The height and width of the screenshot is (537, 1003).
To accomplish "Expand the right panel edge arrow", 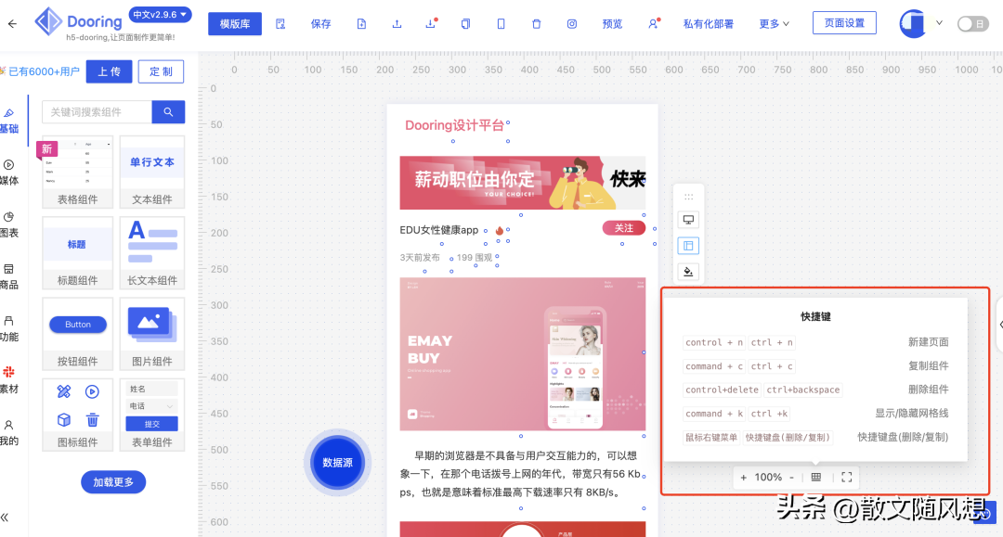I will coord(1000,325).
